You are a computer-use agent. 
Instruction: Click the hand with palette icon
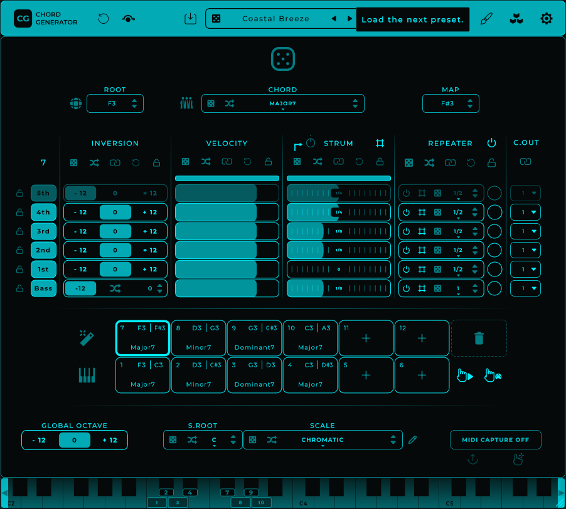493,375
